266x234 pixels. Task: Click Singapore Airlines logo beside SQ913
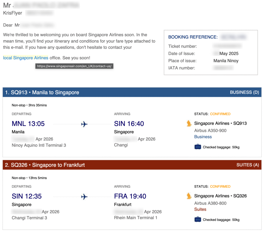click(189, 123)
